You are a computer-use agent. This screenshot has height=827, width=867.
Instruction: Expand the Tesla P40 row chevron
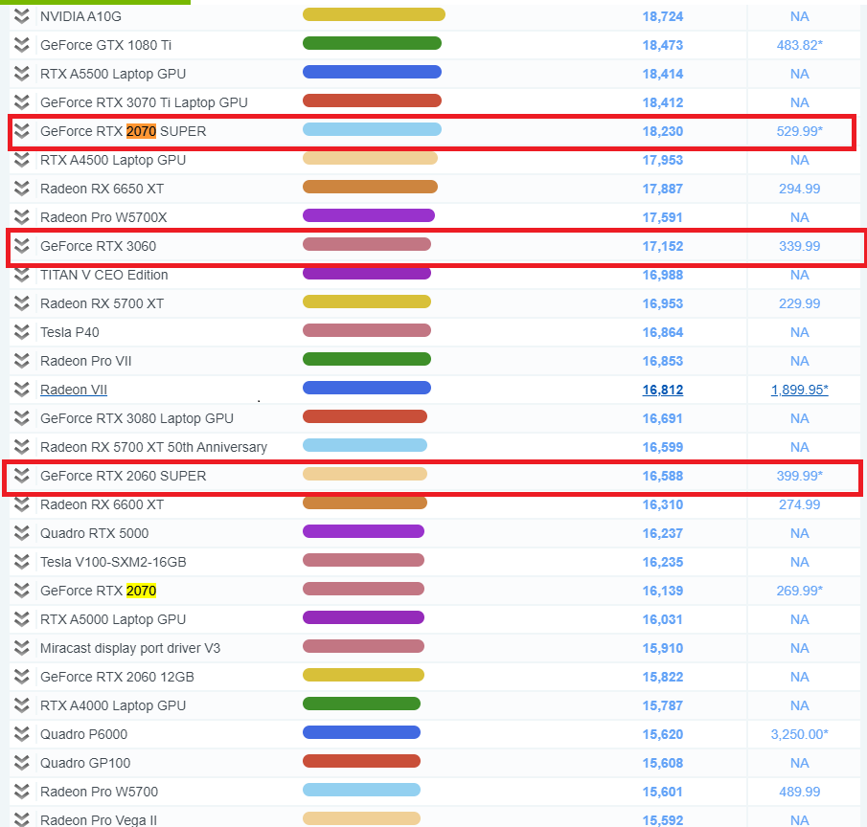pos(22,332)
